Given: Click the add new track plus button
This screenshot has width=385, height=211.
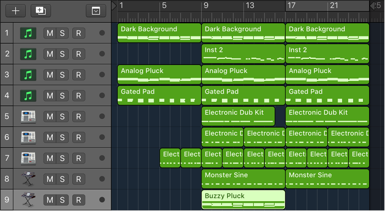Looking at the screenshot, I should 16,11.
